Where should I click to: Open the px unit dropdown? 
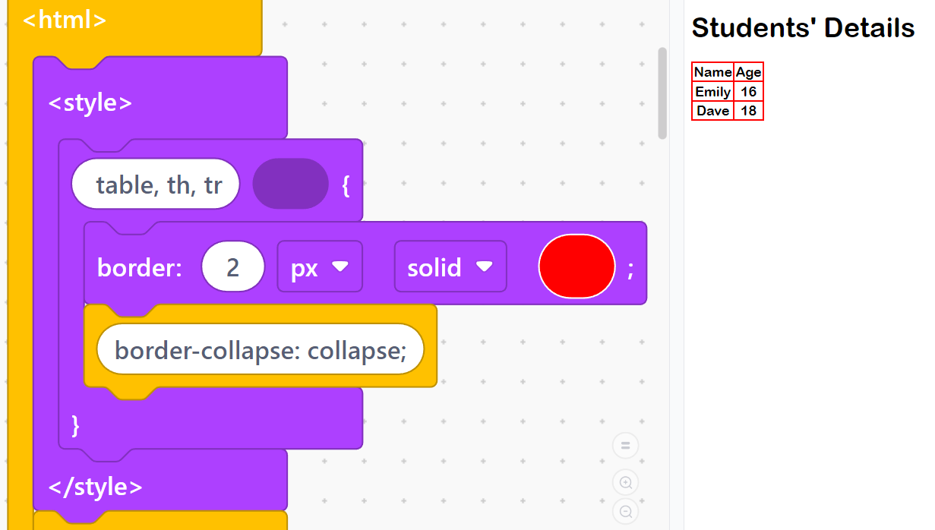point(320,267)
